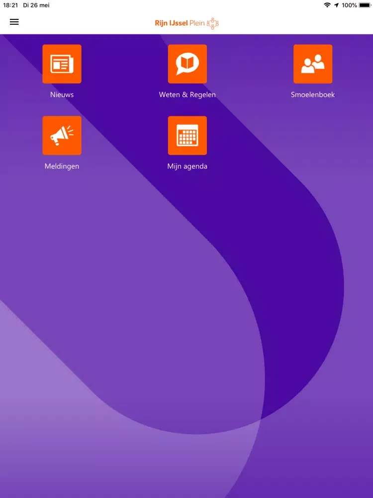
Task: Open the hamburger menu
Action: pos(14,22)
